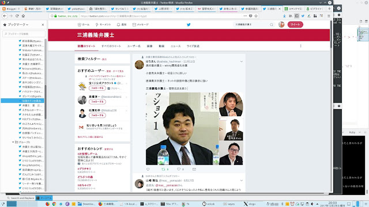369x207 pixels.
Task: Open the search results three-dot options
Action: (x=300, y=46)
